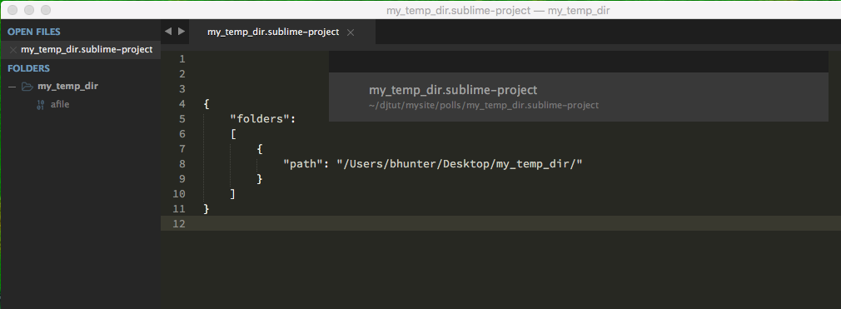Click the opening bracket on line 6

pyautogui.click(x=233, y=133)
